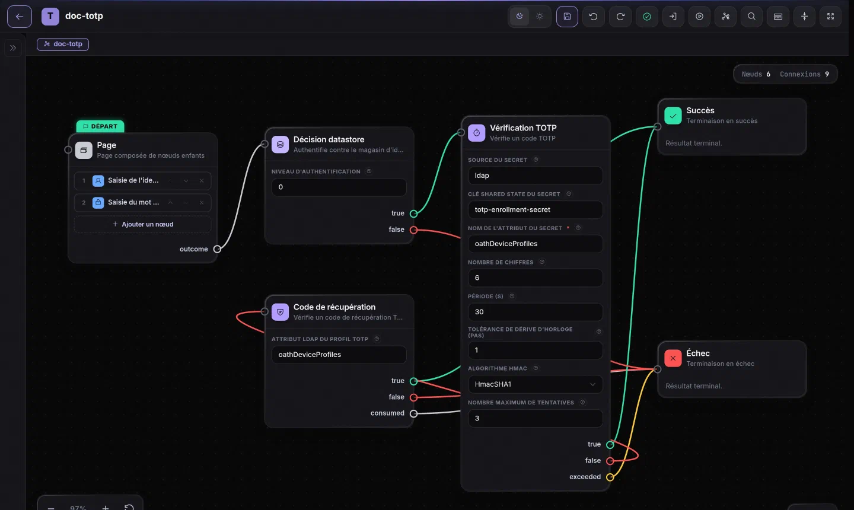The width and height of the screenshot is (854, 510).
Task: Show help for Attribut LDAP du profil TOTP
Action: point(377,339)
